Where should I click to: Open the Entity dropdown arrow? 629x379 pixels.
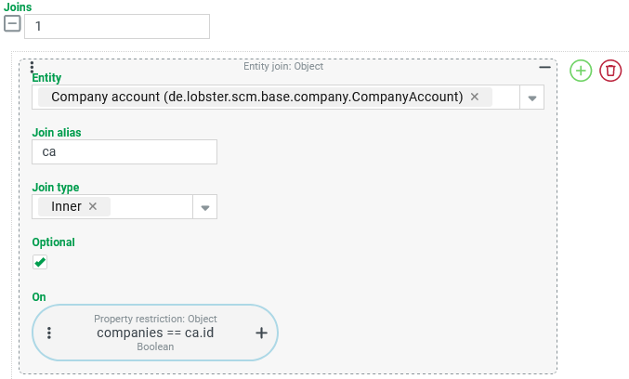point(532,98)
